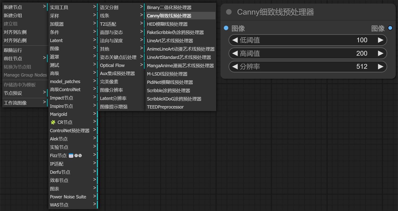Click 跟随运行 in the context menu
This screenshot has height=211, width=398.
[25, 50]
